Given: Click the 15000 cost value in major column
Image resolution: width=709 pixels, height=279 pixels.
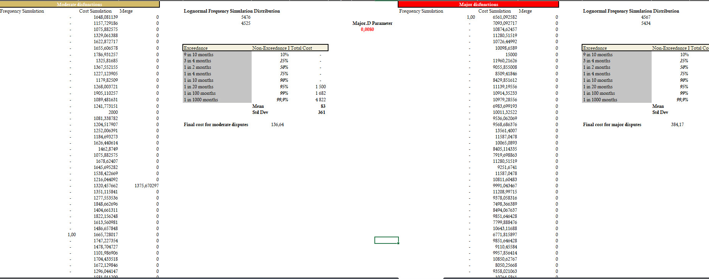Looking at the screenshot, I should click(x=511, y=55).
